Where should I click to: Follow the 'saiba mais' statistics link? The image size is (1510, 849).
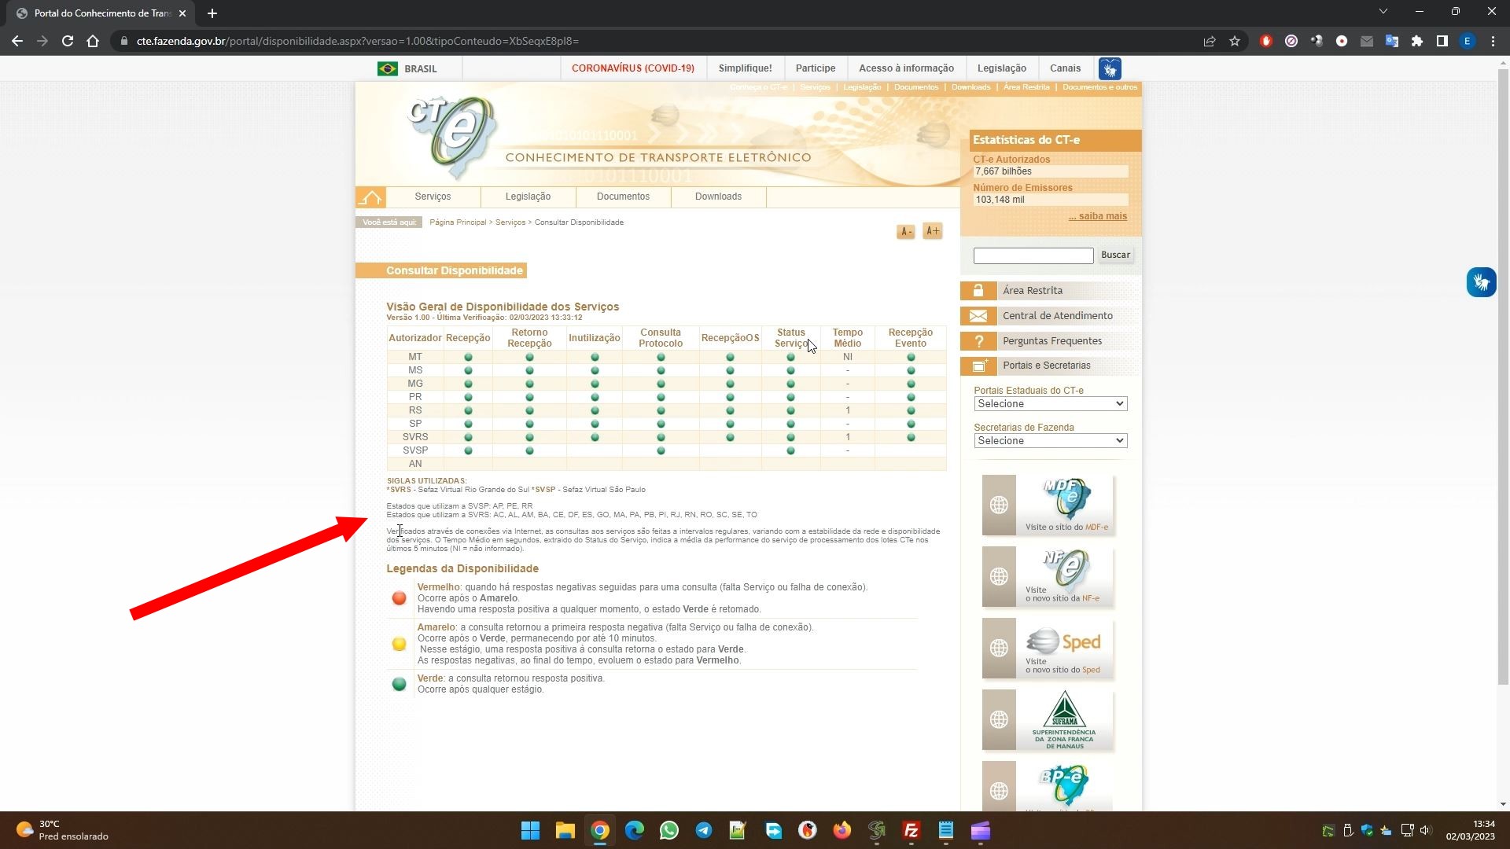point(1098,216)
